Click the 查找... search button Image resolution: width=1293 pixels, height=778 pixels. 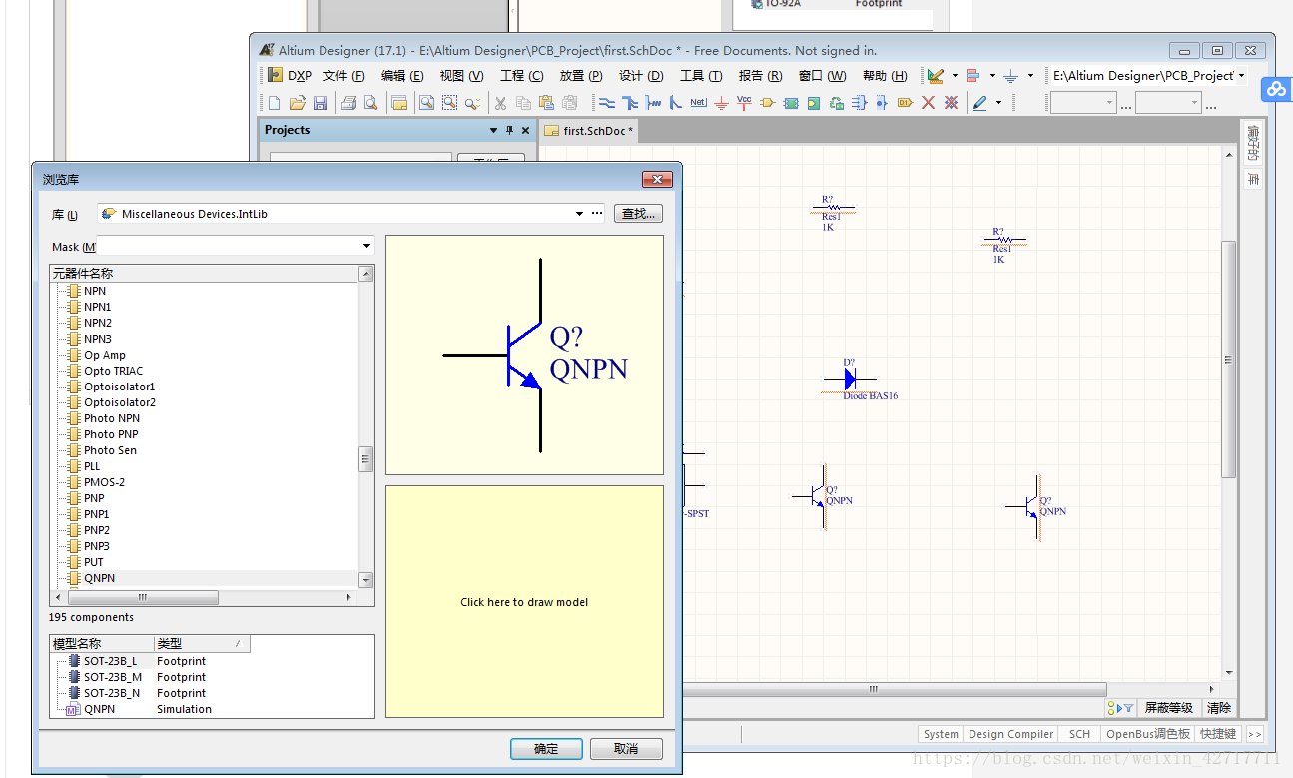point(638,214)
